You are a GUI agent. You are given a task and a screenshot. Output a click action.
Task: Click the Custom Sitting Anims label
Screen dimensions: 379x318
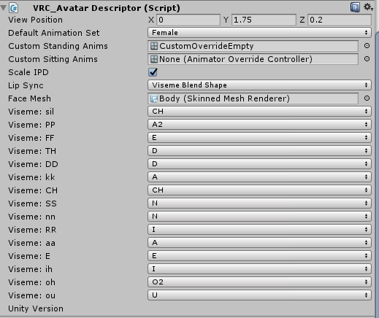coord(53,59)
